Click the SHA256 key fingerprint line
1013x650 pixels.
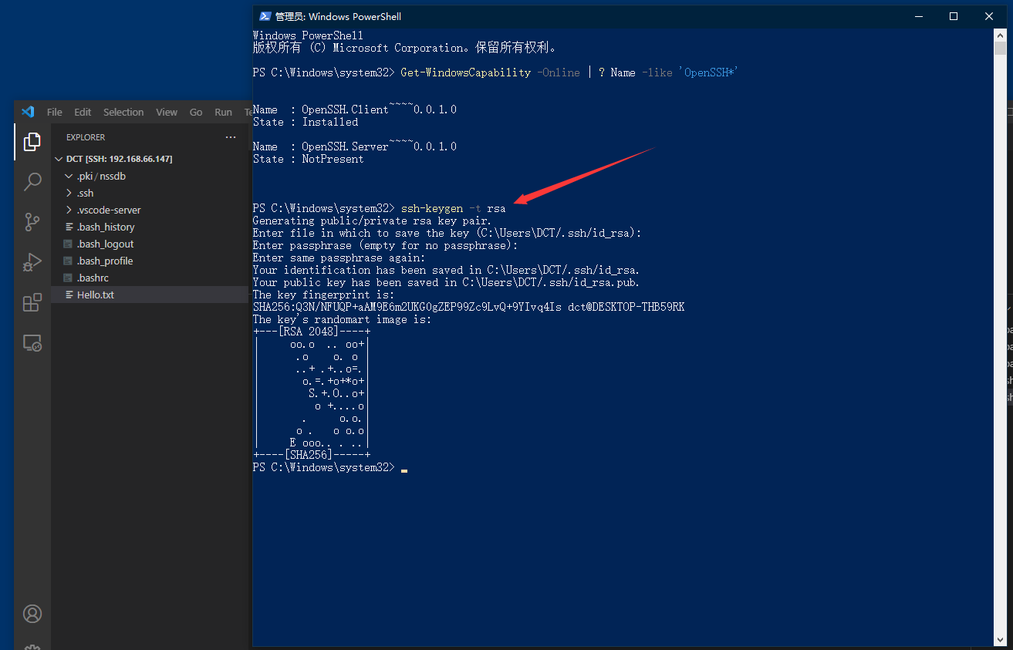tap(468, 307)
